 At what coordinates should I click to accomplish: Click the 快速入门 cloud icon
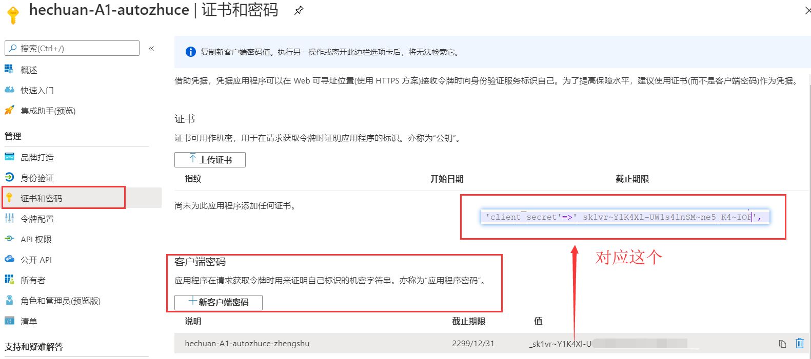tap(9, 90)
